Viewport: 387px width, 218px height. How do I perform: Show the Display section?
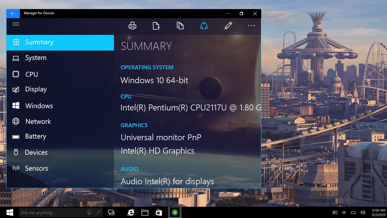60,89
